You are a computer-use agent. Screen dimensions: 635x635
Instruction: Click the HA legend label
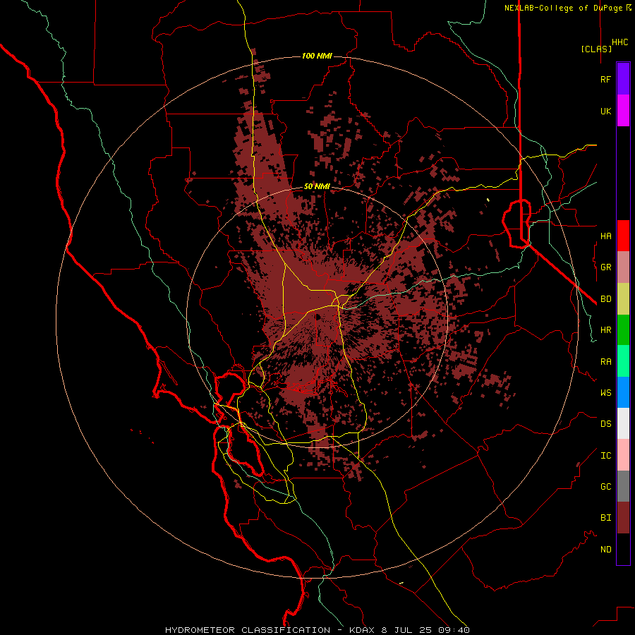tap(605, 236)
